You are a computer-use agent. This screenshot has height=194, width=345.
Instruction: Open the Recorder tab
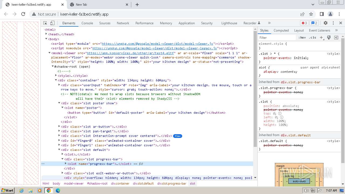coord(252,23)
